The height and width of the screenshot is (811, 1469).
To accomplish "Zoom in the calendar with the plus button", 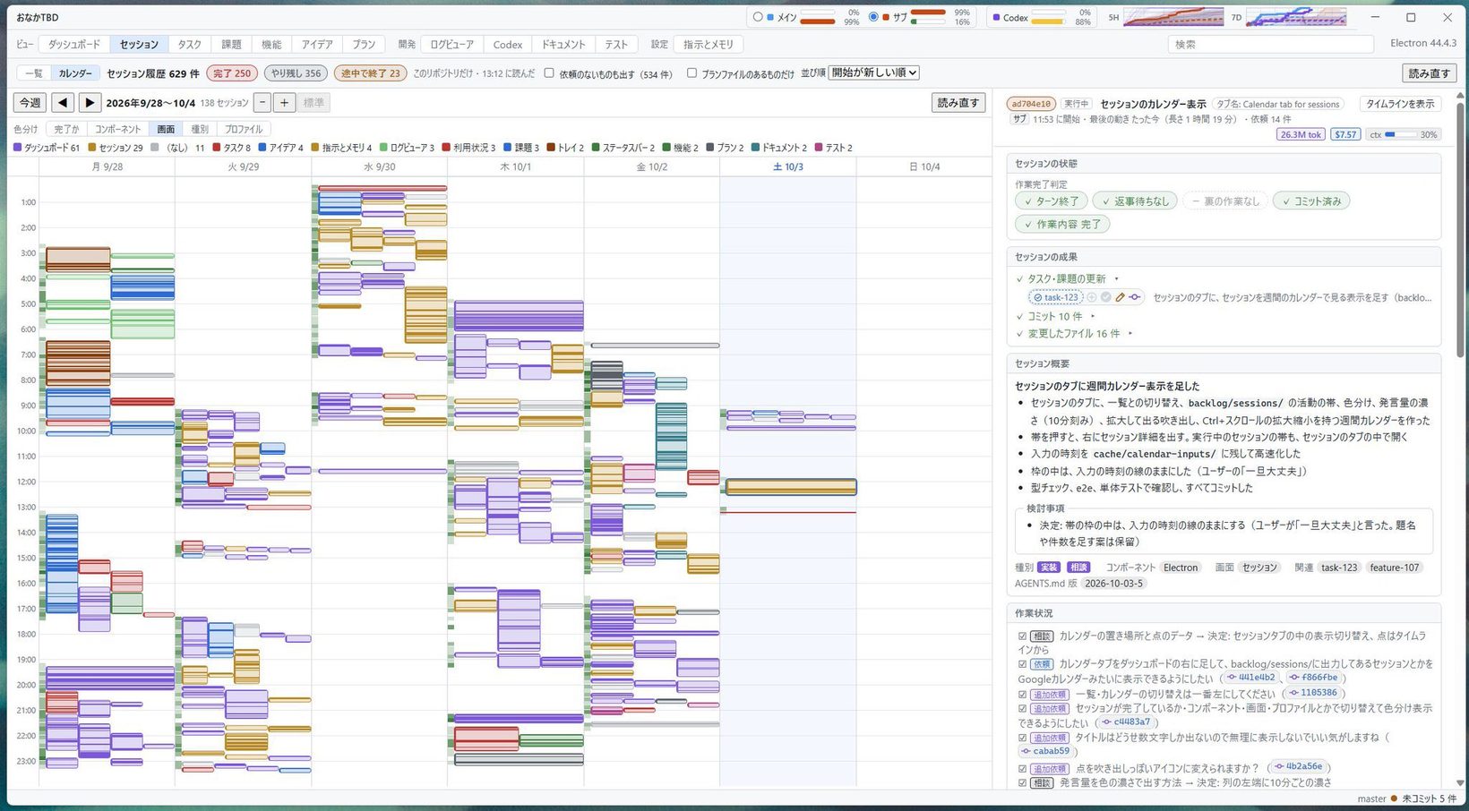I will (x=284, y=103).
